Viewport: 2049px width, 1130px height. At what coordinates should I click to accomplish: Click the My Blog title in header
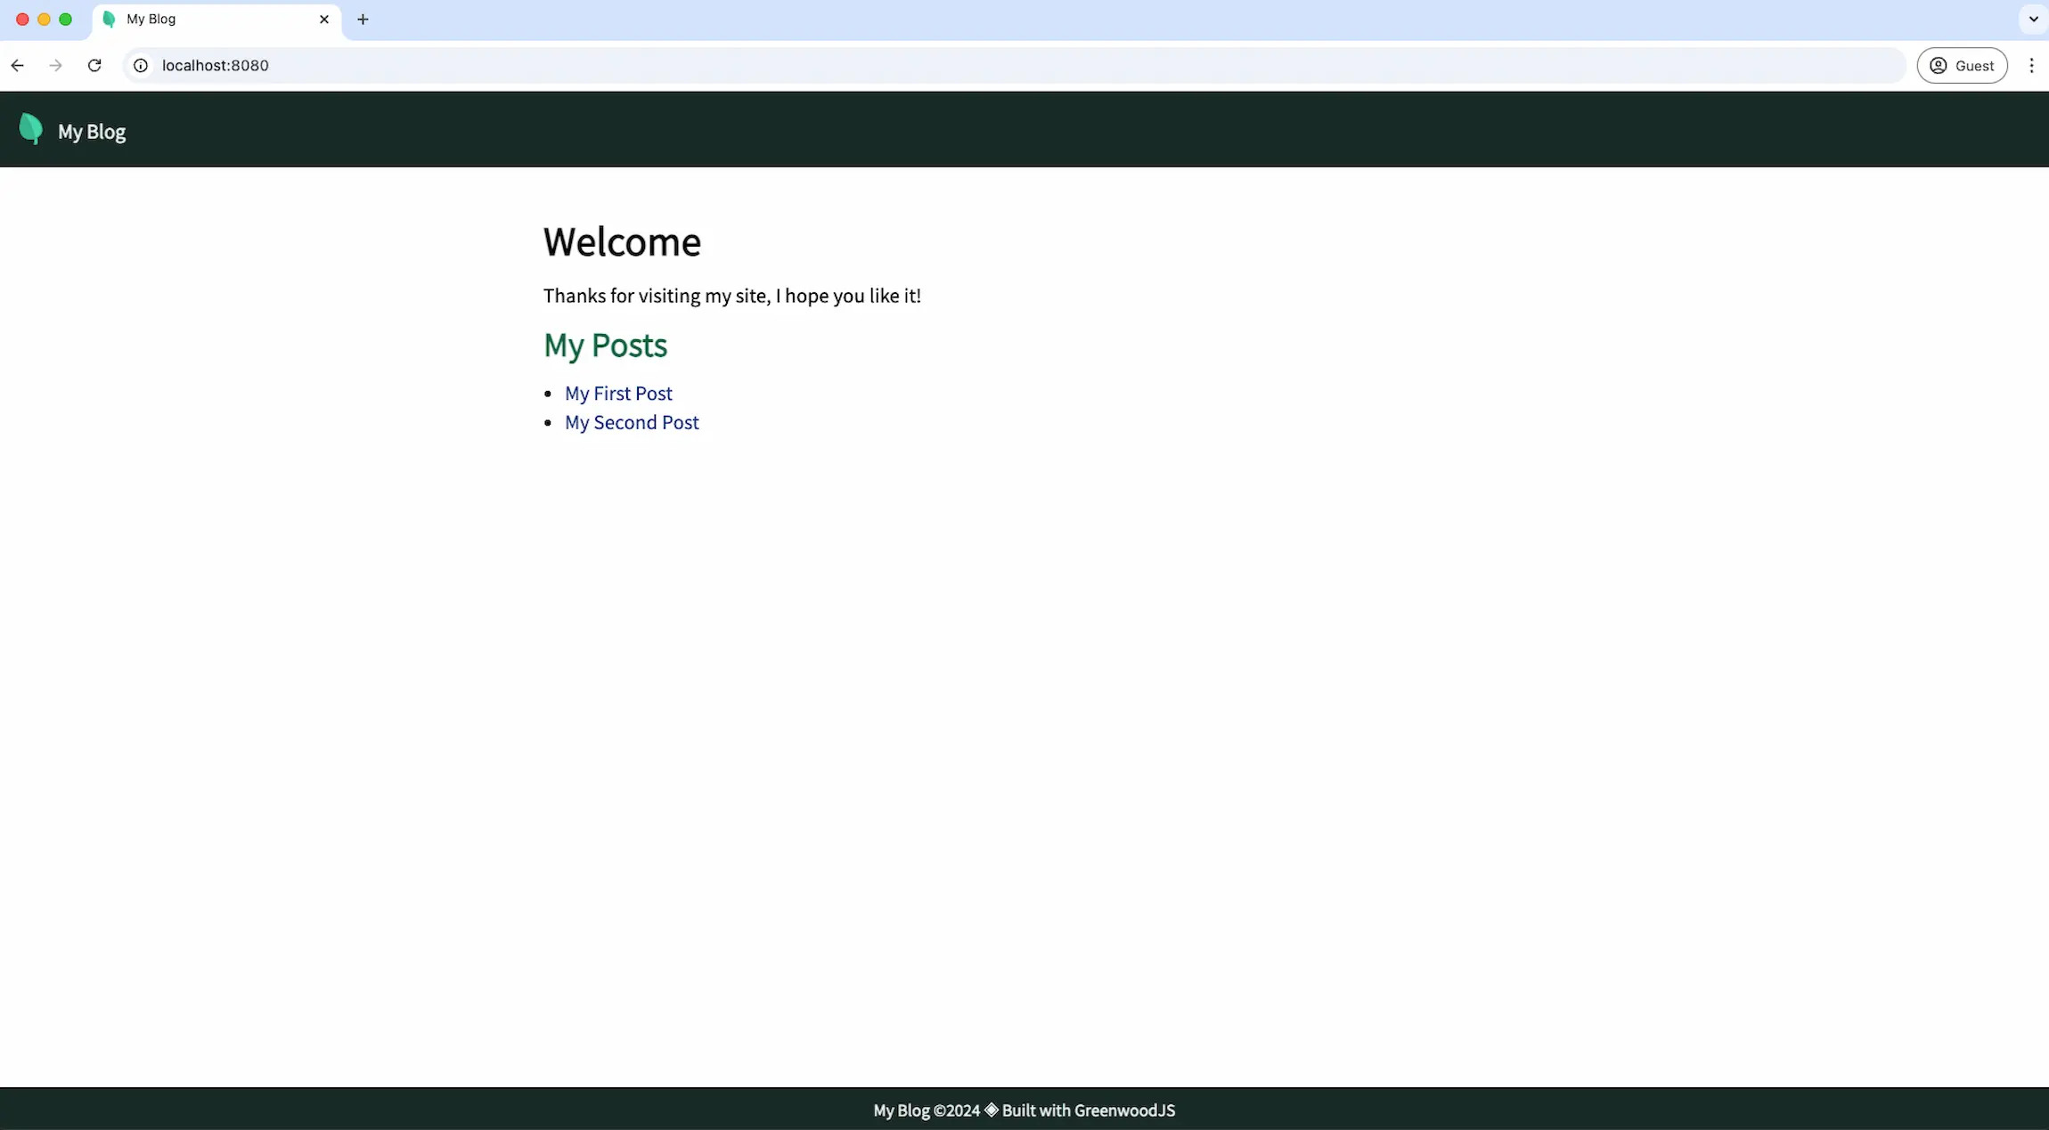click(92, 132)
